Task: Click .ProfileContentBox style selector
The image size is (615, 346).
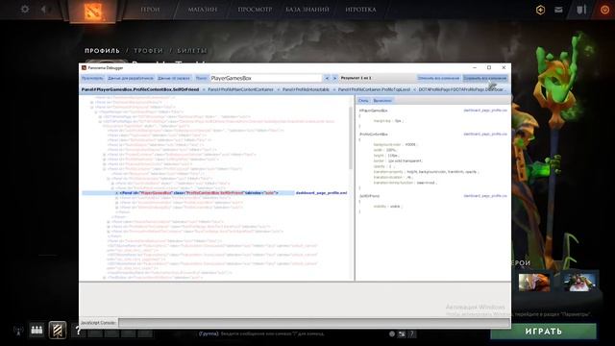Action: tap(374, 135)
